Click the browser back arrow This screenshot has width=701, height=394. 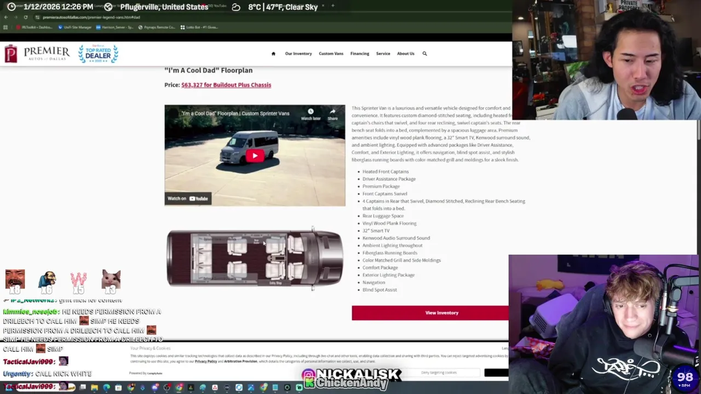5,17
